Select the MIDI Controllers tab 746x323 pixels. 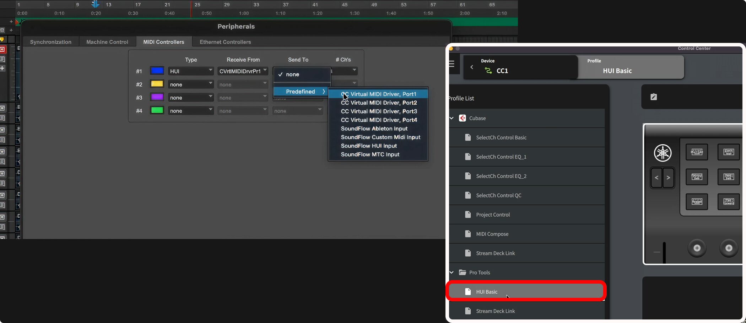[x=164, y=42]
